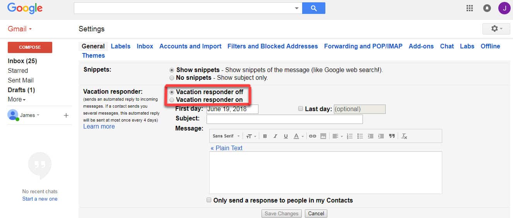Open the Add-ons settings tab
The height and width of the screenshot is (218, 513).
(x=421, y=46)
